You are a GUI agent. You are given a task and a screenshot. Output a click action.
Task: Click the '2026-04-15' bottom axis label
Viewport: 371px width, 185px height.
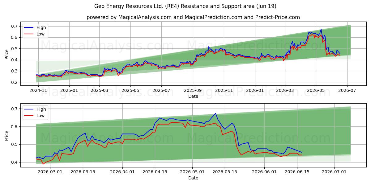[x=155, y=172]
